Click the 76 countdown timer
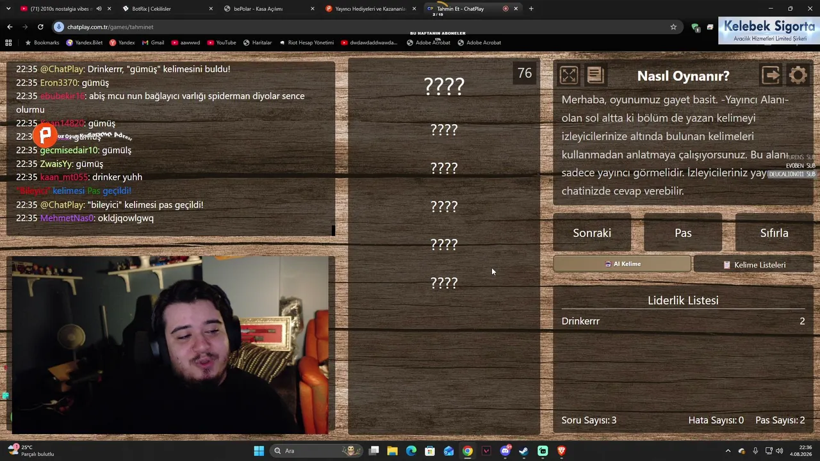 525,73
